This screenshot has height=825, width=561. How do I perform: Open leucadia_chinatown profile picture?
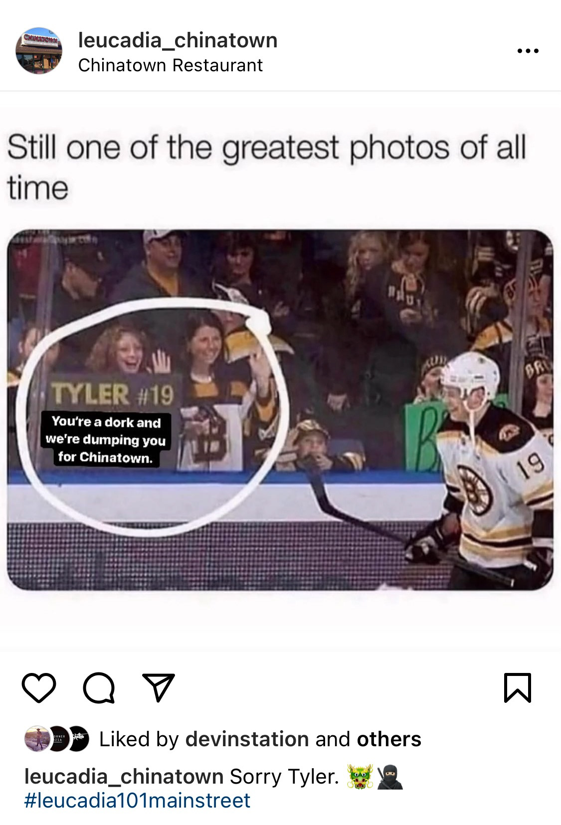pos(39,51)
